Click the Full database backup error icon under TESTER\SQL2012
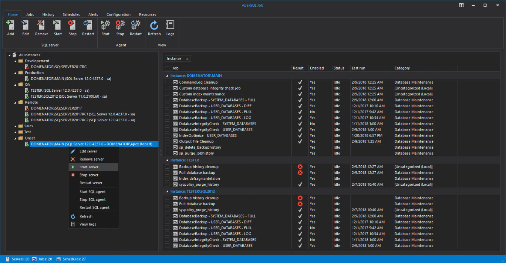Image resolution: width=506 pixels, height=263 pixels. click(300, 204)
